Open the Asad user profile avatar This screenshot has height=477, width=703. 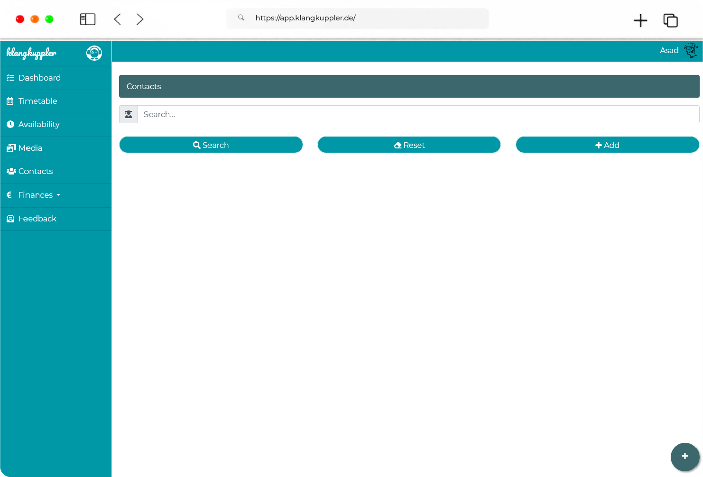click(691, 50)
